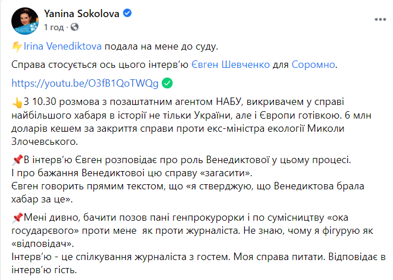Open Yanina Sokolova's profile picture
This screenshot has height=280, width=393.
25,21
